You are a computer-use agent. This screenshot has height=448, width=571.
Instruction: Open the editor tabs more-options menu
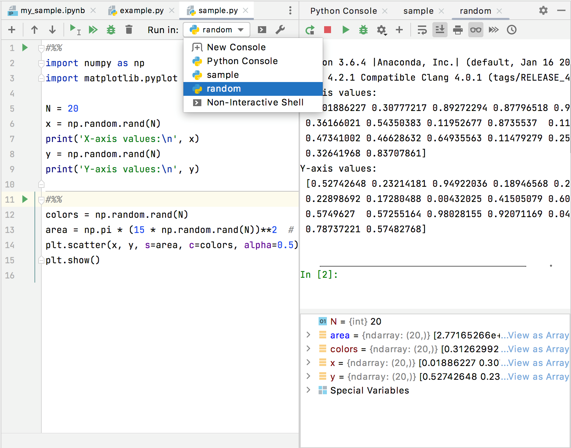(x=290, y=10)
